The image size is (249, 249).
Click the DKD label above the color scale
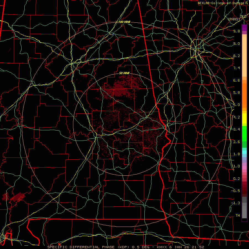tap(243, 17)
